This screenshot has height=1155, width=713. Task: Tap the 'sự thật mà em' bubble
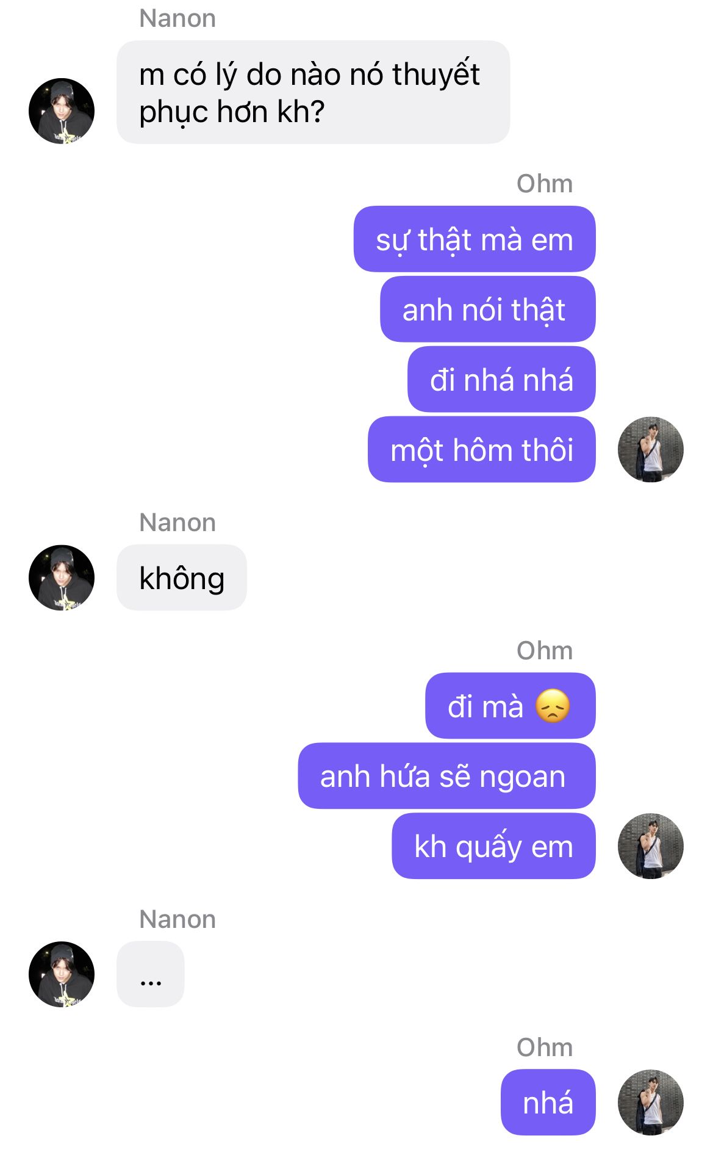475,239
